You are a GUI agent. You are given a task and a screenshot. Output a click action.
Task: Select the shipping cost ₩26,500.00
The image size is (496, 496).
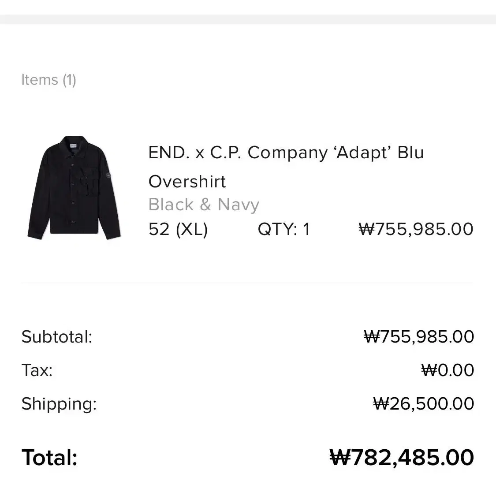(424, 403)
